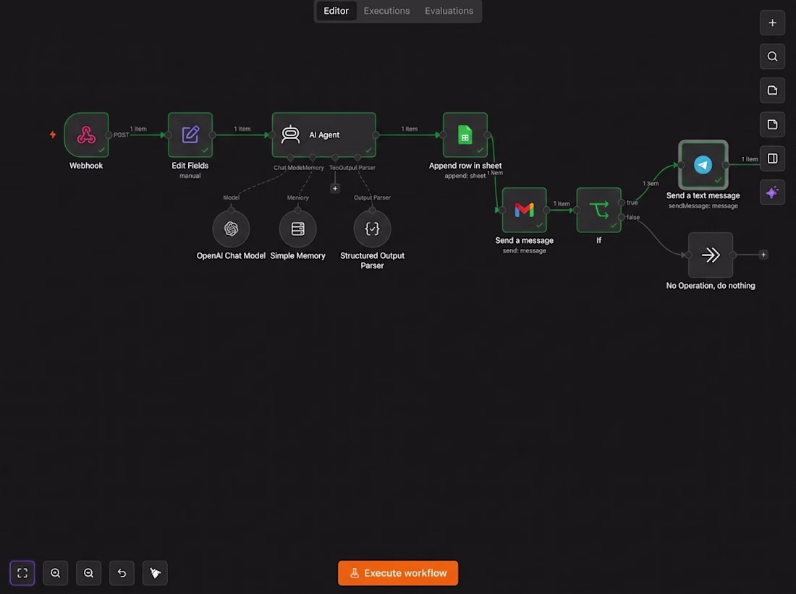Select the Gmail Send a message node
The height and width of the screenshot is (594, 796).
coord(525,210)
